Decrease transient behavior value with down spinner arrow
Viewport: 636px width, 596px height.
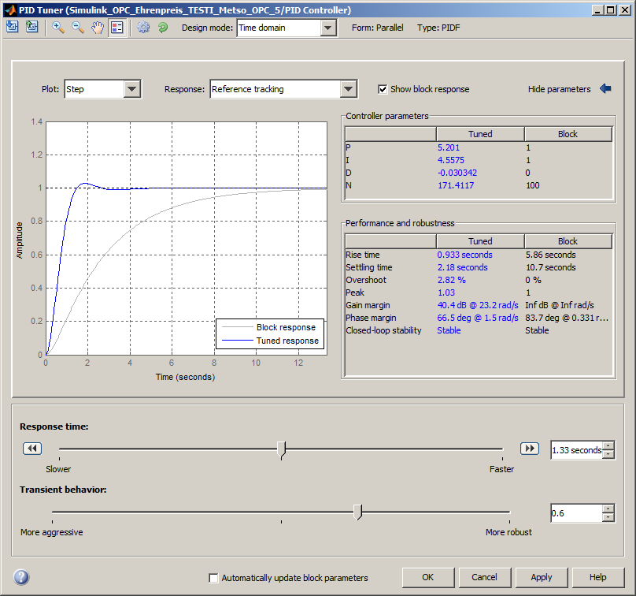point(608,517)
